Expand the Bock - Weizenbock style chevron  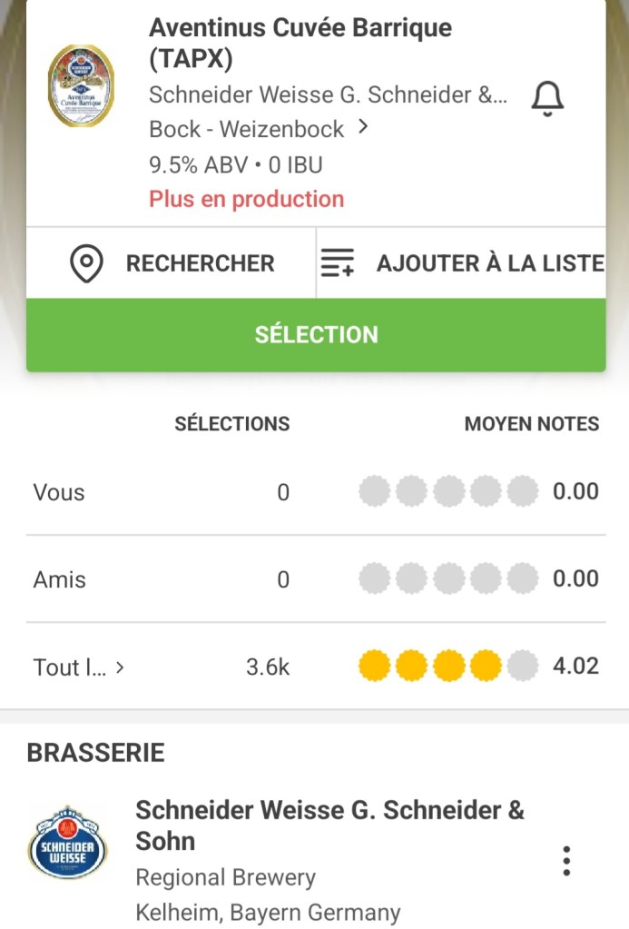[x=363, y=128]
